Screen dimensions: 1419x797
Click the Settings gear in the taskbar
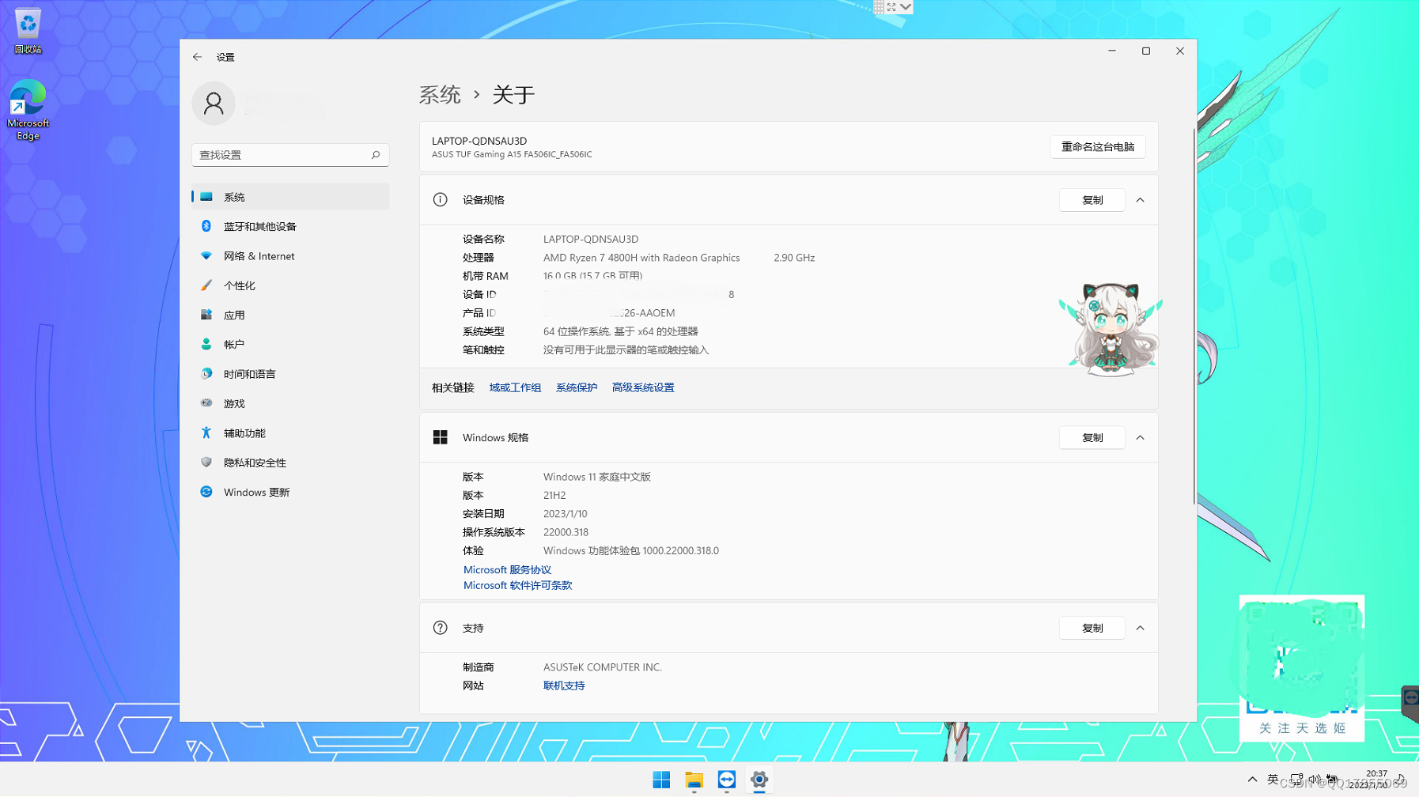[759, 780]
